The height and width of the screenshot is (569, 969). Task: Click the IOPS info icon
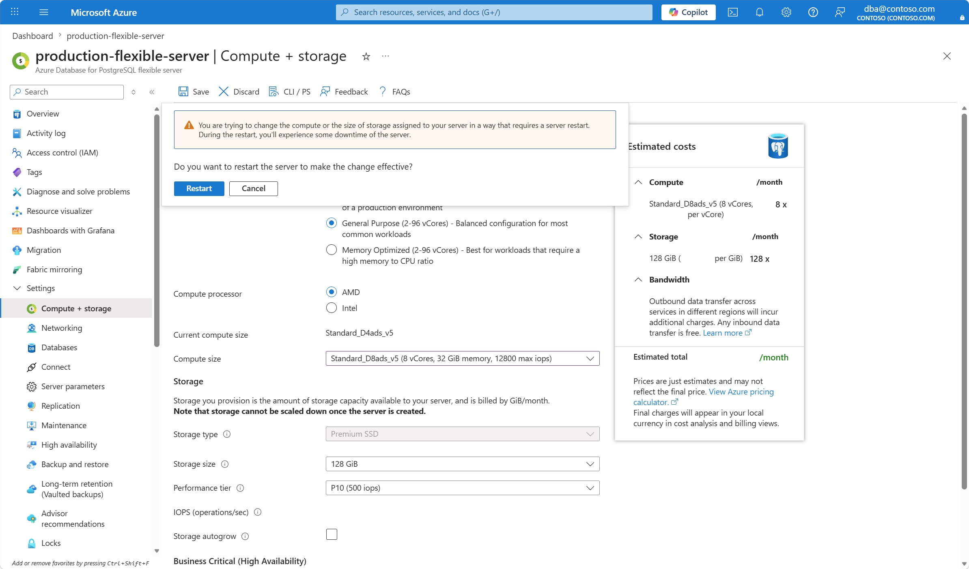258,512
